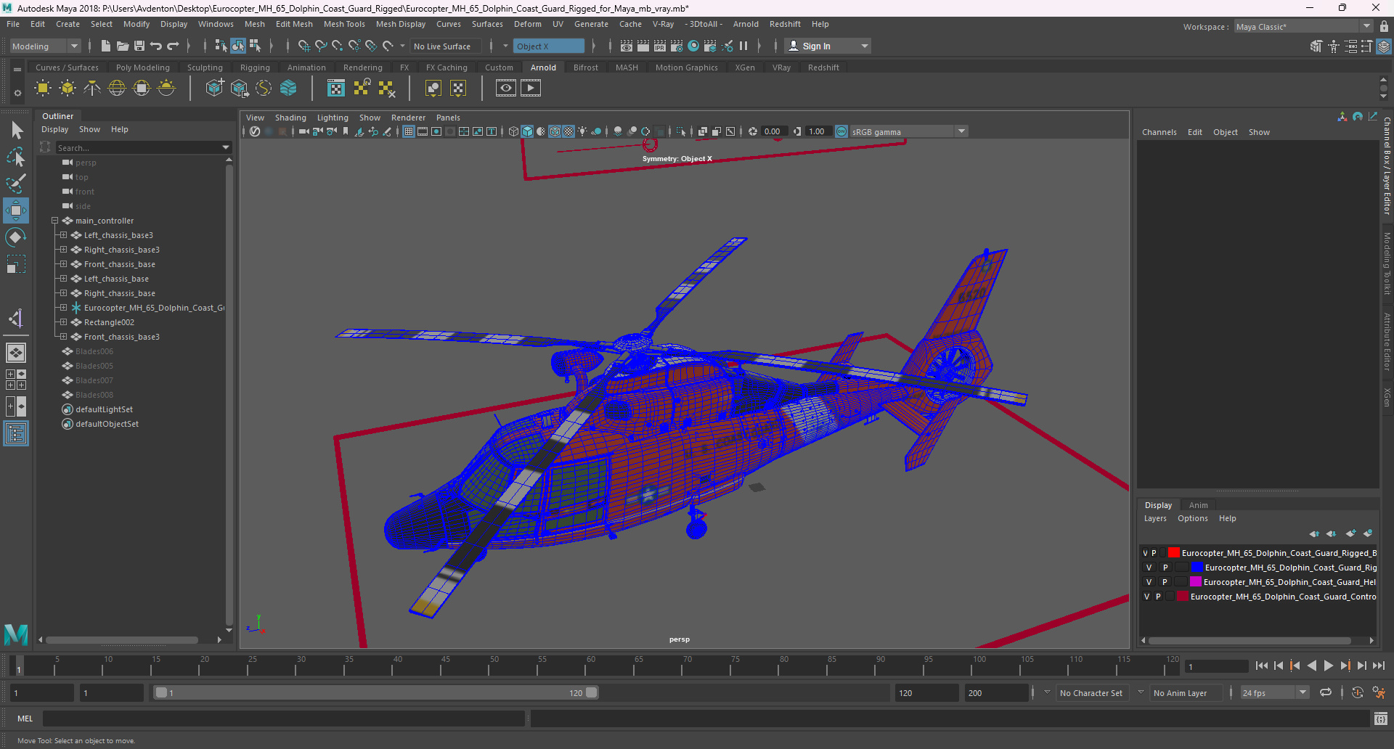Expand the Left_chassis_base3 node

tap(63, 235)
